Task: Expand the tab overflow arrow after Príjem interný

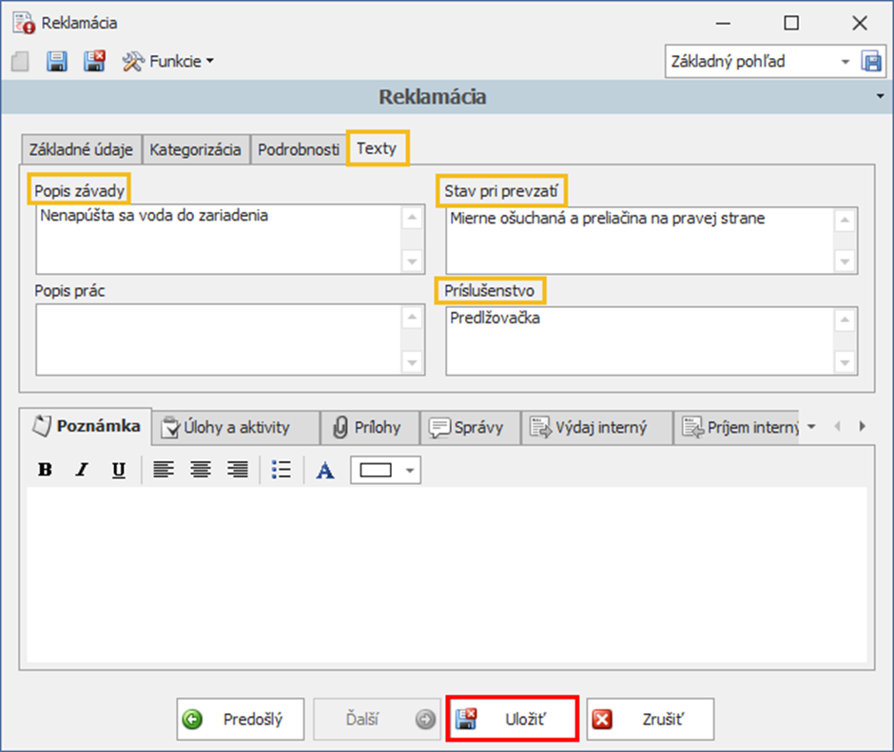Action: (811, 427)
